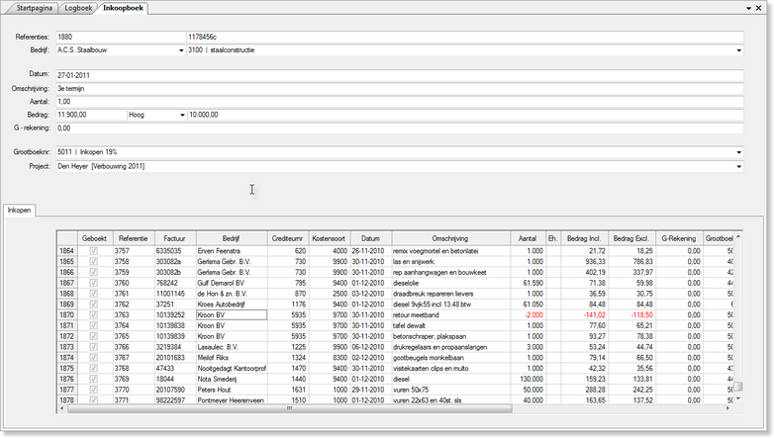Click the G-rekening field 0,00
Viewport: 774px width, 438px height.
400,129
